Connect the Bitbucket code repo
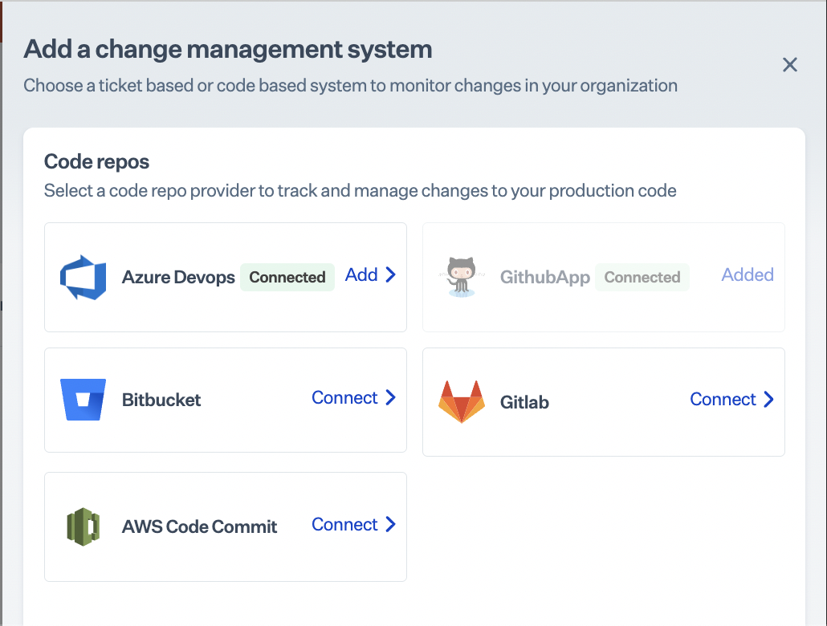Image resolution: width=827 pixels, height=626 pixels. [344, 398]
